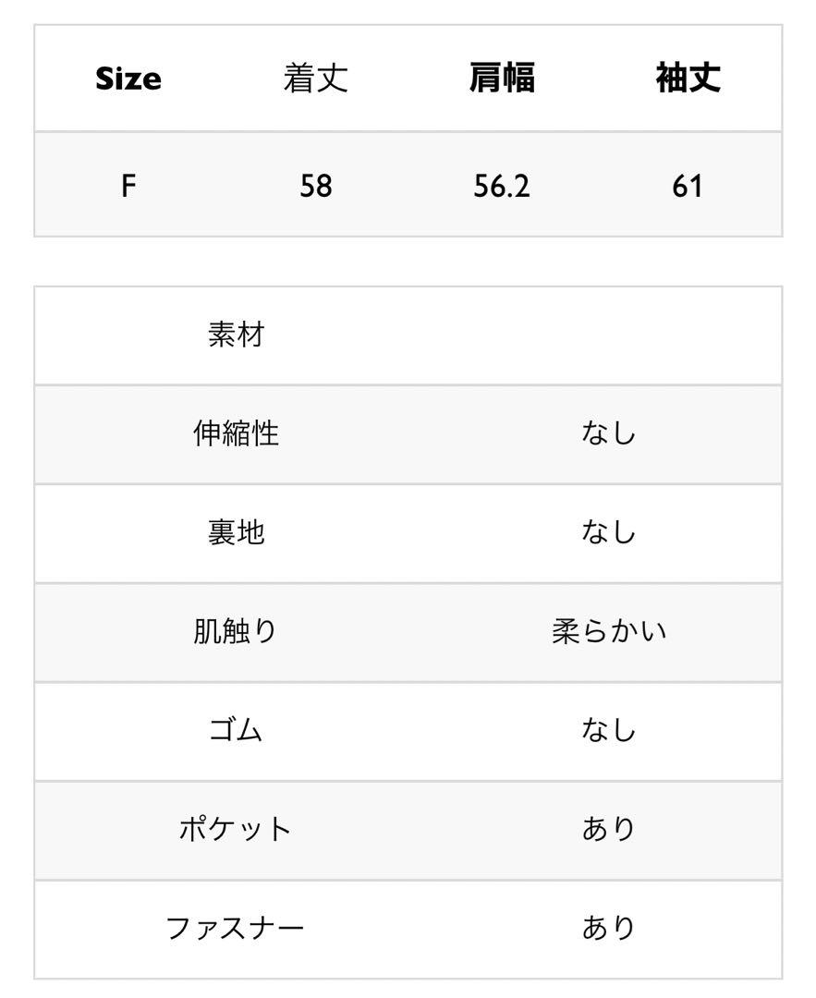Select the ゴム row label
This screenshot has height=998, width=816.
coord(236,730)
